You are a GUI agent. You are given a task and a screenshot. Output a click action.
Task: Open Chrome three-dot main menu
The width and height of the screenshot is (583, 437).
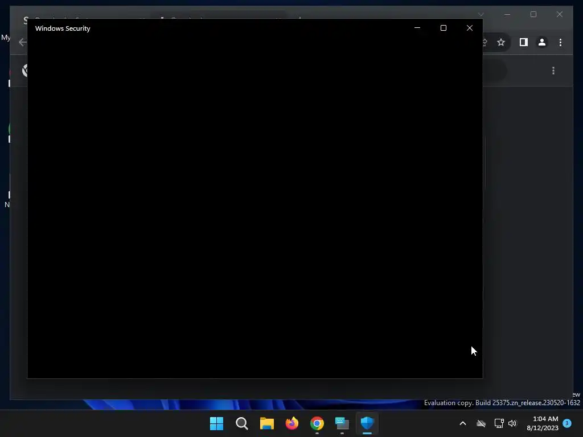pos(560,42)
